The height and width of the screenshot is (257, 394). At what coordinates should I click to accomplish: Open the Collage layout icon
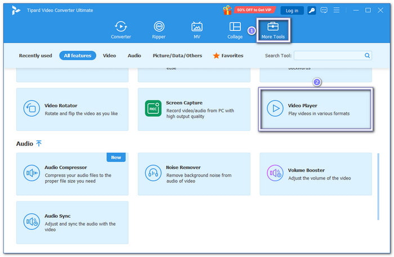tap(235, 26)
